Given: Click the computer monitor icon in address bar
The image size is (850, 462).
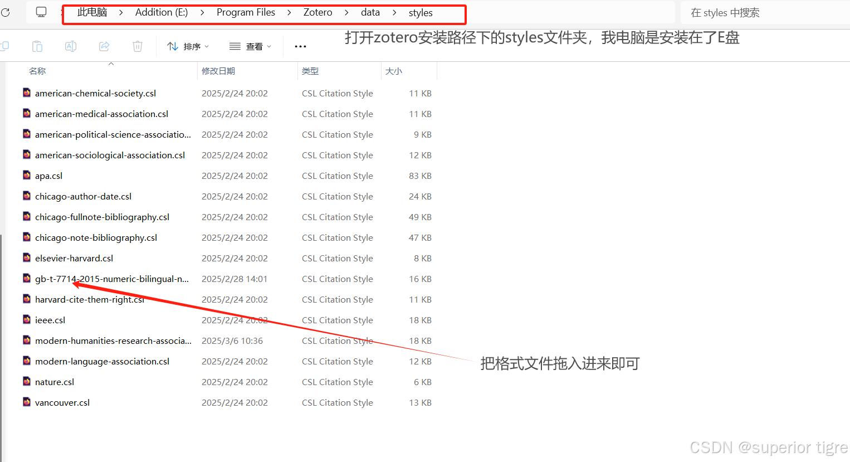Looking at the screenshot, I should point(41,12).
